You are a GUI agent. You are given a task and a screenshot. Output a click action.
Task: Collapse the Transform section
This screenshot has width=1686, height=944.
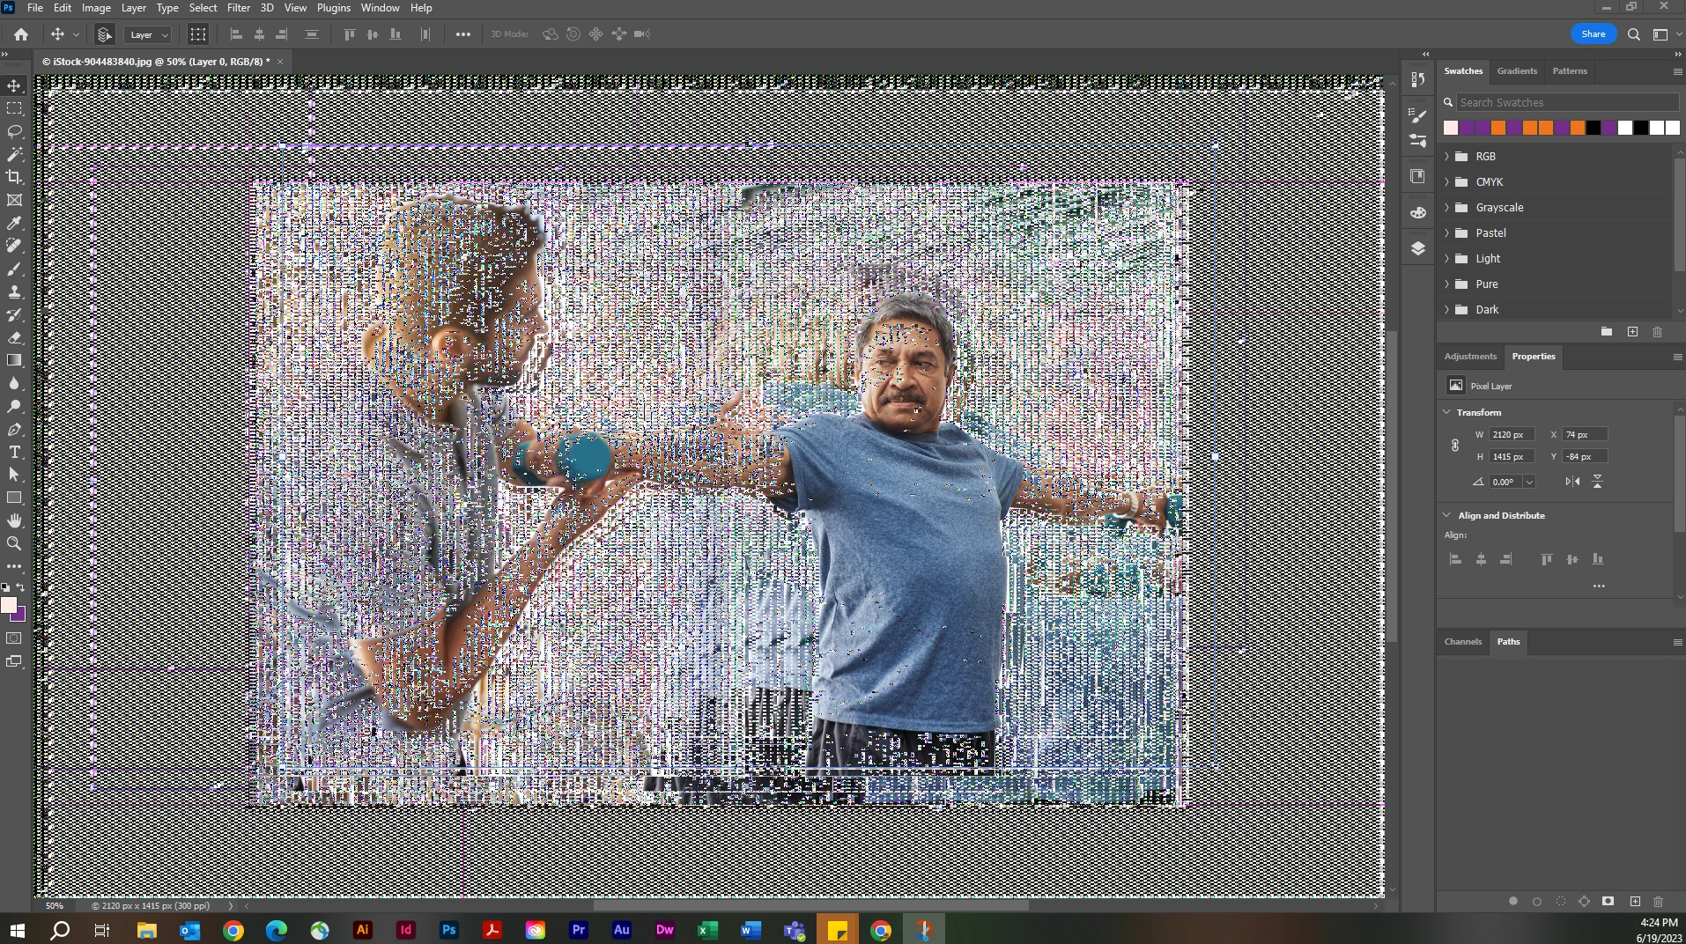1446,412
